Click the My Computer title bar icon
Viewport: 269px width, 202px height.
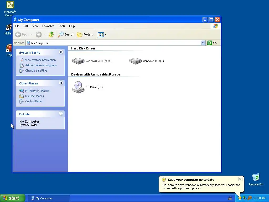(15, 20)
